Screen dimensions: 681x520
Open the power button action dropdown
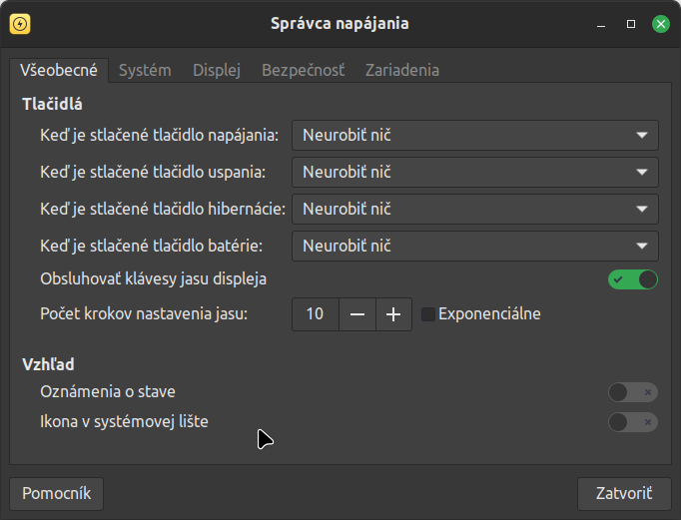coord(474,135)
